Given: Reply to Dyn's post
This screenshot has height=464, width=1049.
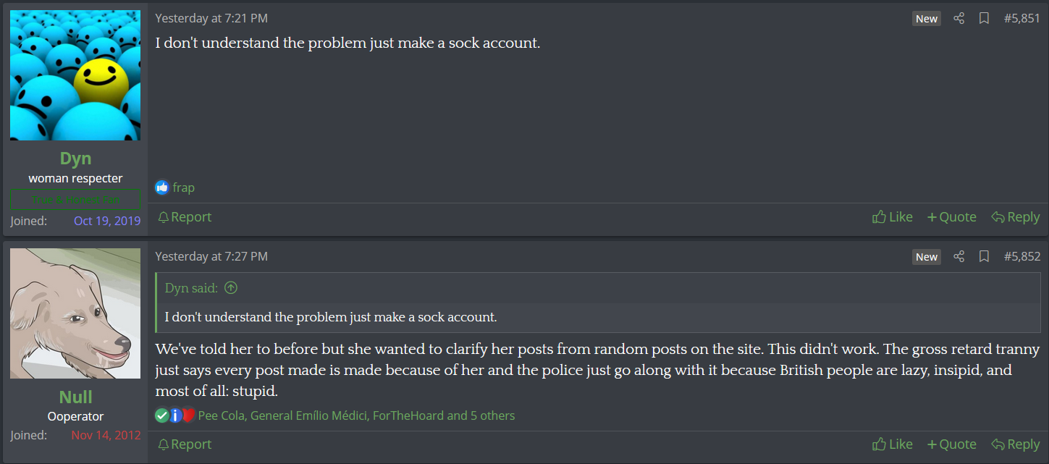Looking at the screenshot, I should pyautogui.click(x=1015, y=217).
